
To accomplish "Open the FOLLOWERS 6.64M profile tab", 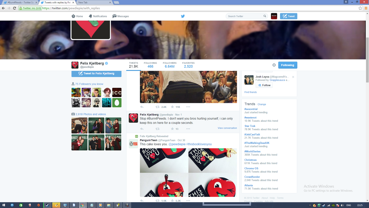I will point(169,65).
